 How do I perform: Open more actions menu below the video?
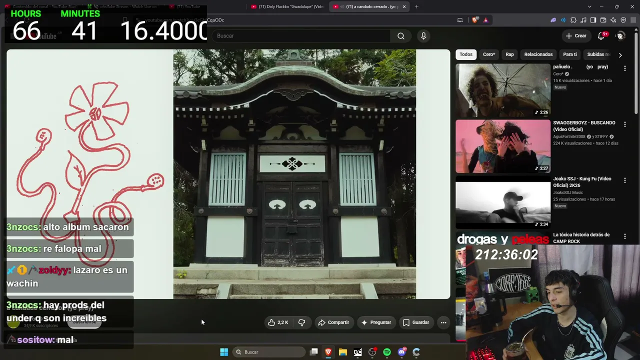tap(443, 322)
